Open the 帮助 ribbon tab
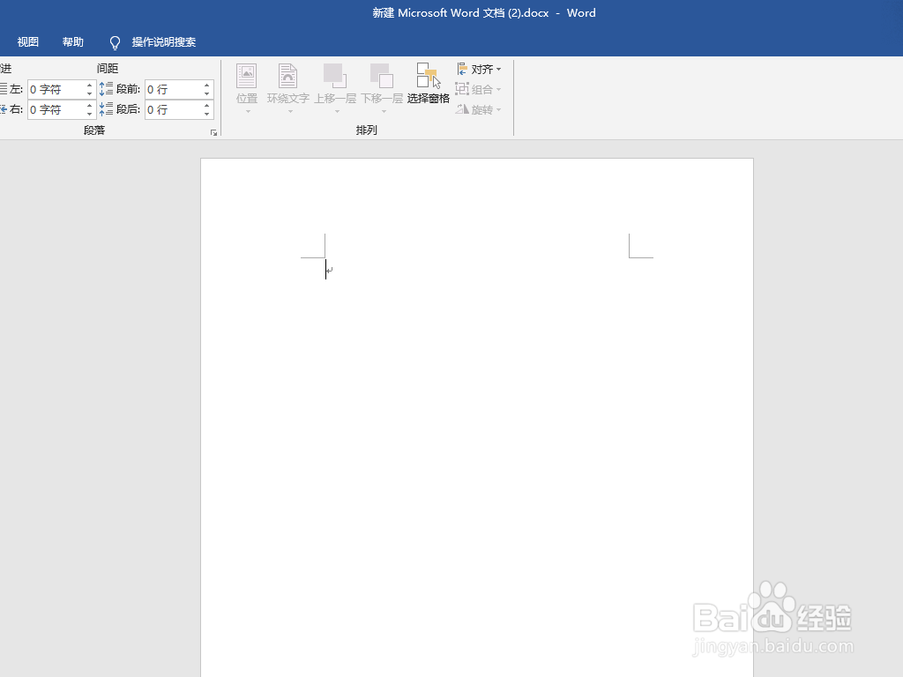 coord(73,42)
